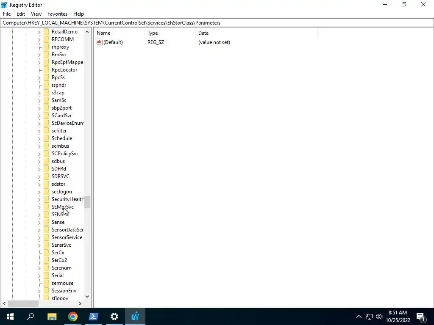Open Settings from taskbar
The image size is (434, 325).
point(114,317)
